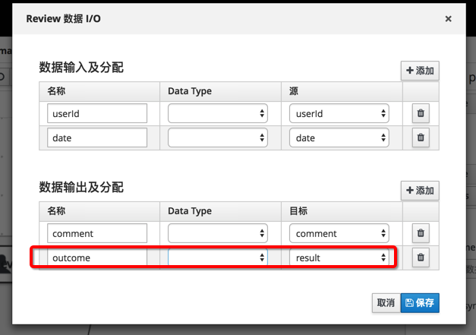The height and width of the screenshot is (335, 476).
Task: Open source dropdown showing userId
Action: click(x=339, y=114)
